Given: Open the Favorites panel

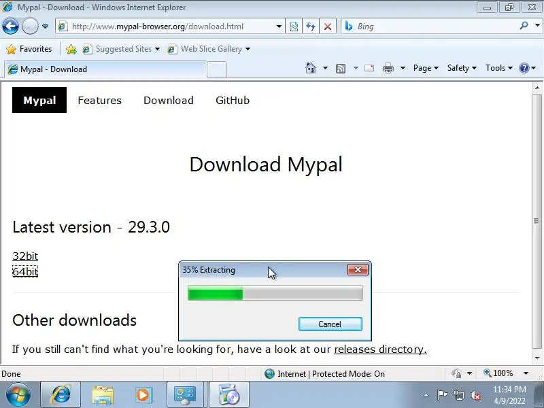Looking at the screenshot, I should click(x=29, y=49).
